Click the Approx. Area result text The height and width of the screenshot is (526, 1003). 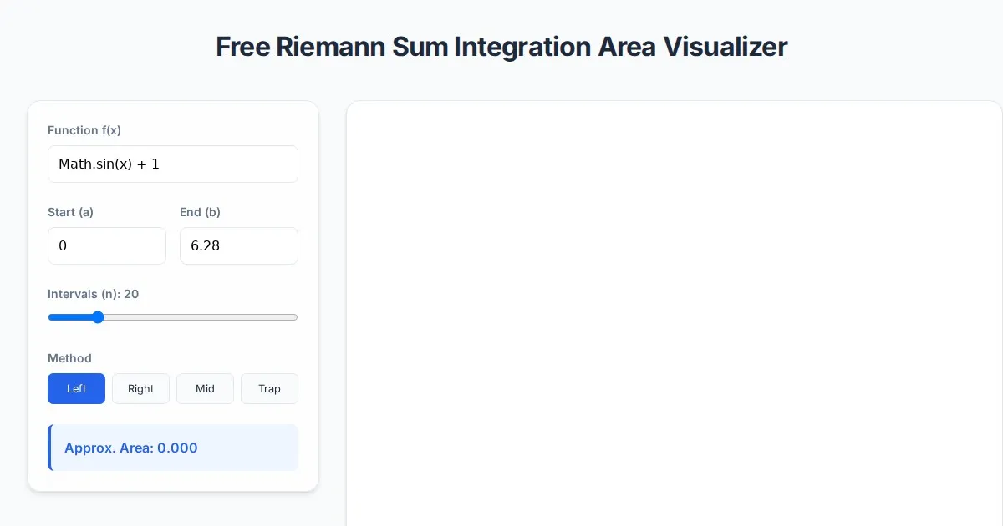click(131, 448)
